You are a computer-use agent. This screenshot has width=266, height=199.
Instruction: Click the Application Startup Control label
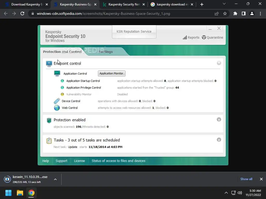[x=83, y=81]
